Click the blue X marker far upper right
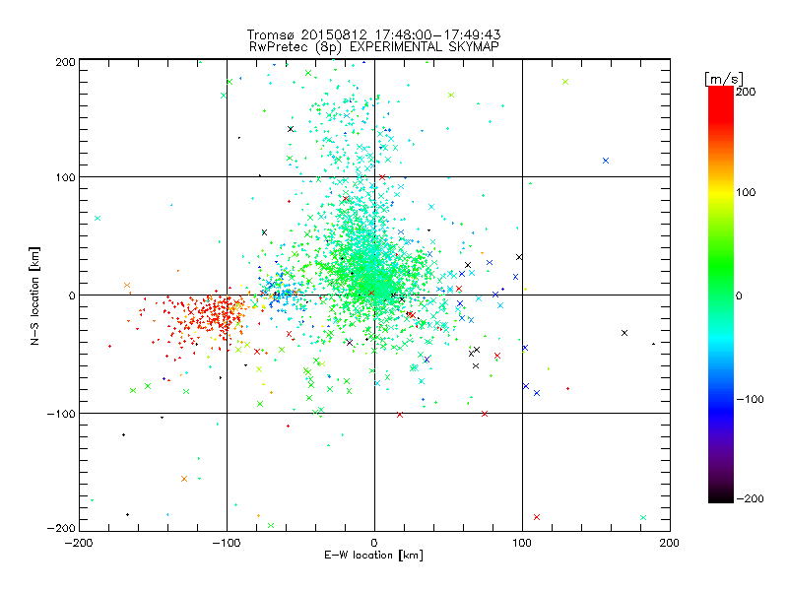Image resolution: width=788 pixels, height=591 pixels. click(x=606, y=161)
